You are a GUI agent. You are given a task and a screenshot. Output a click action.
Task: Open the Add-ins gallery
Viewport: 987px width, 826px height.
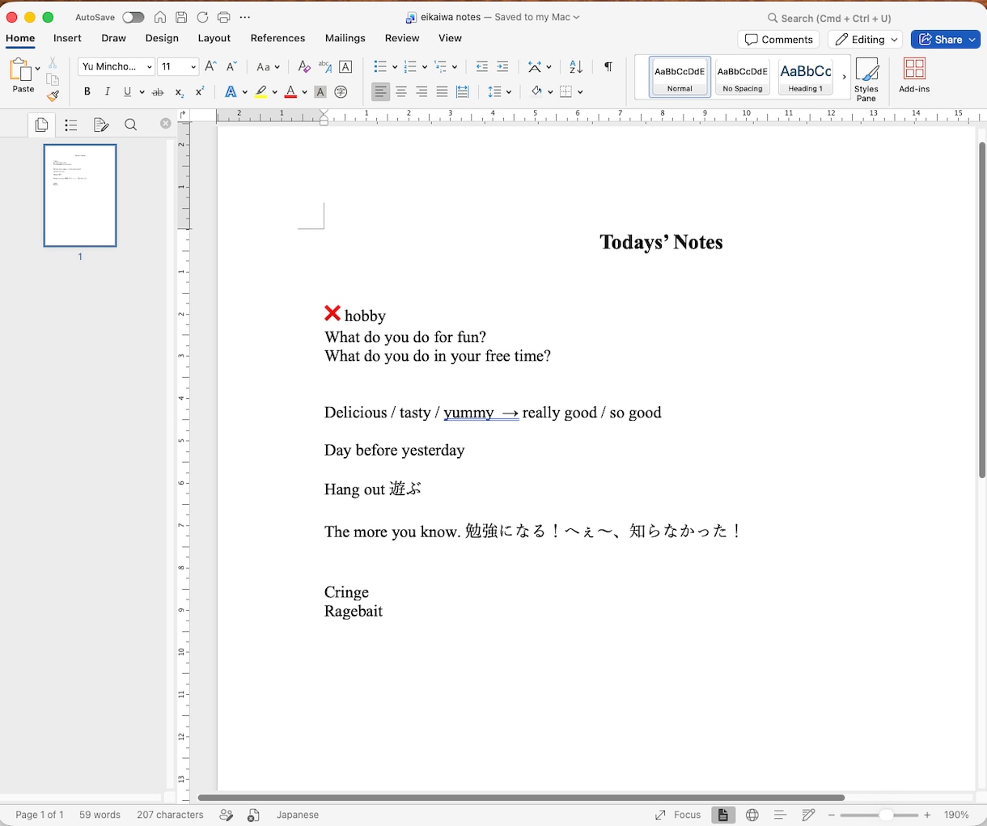tap(915, 75)
